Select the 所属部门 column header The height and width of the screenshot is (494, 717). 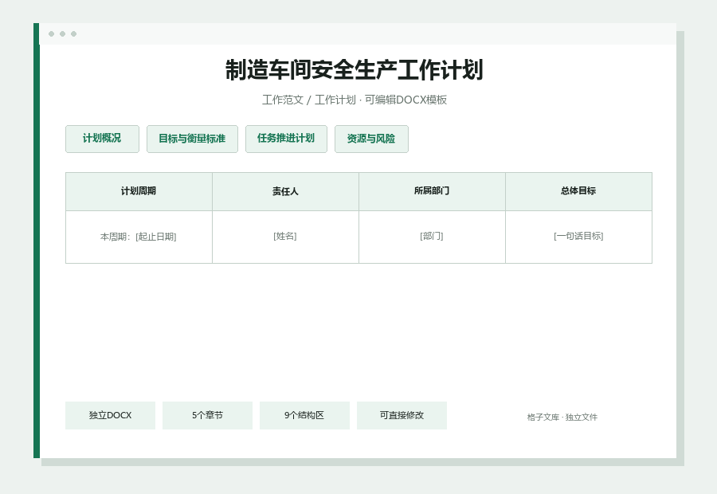(432, 191)
